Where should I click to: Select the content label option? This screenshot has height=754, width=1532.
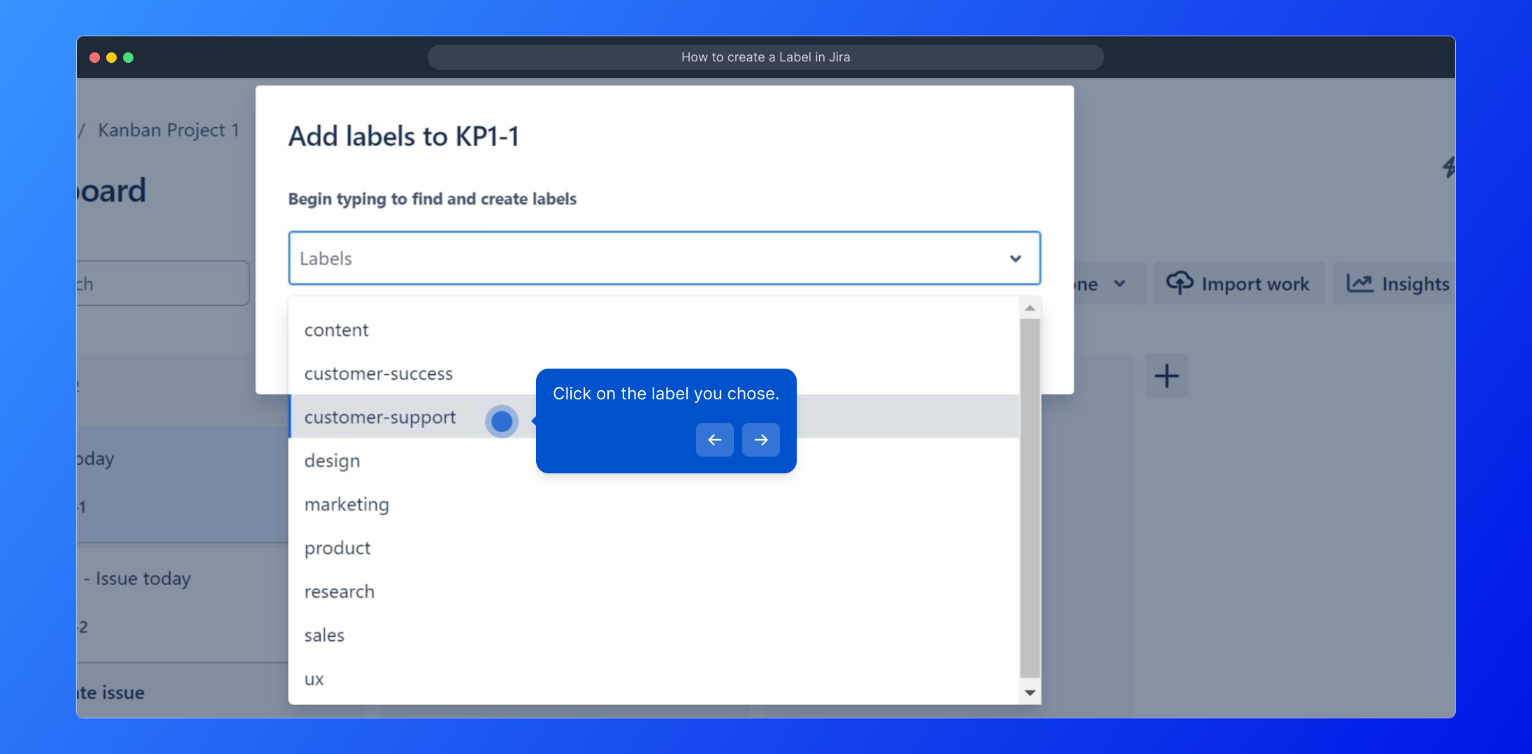coord(336,330)
